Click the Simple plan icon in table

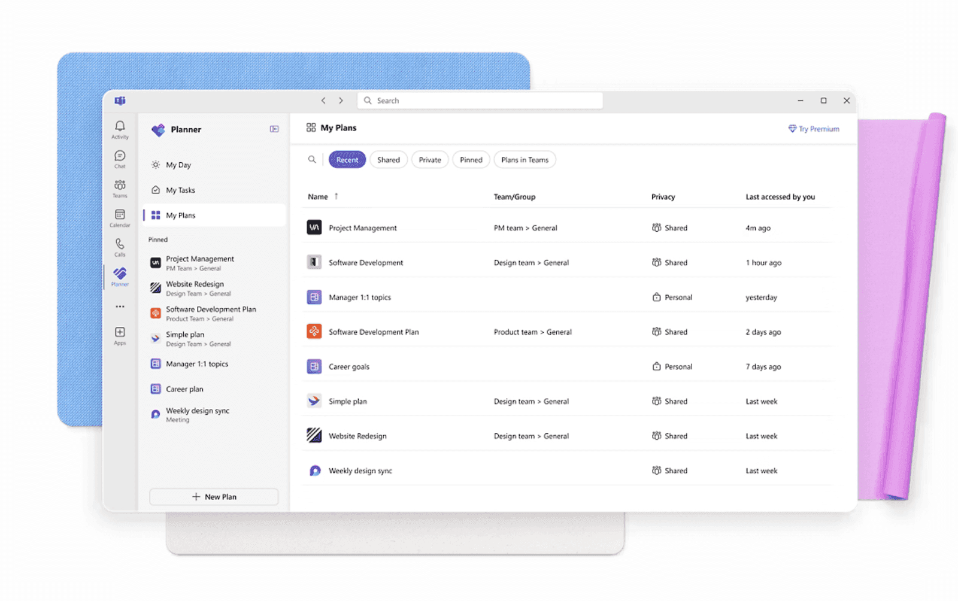314,401
